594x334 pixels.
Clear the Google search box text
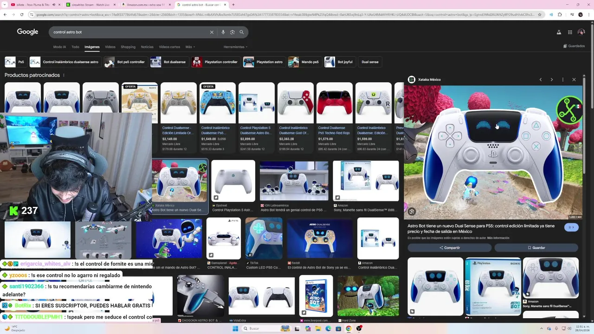click(x=212, y=32)
